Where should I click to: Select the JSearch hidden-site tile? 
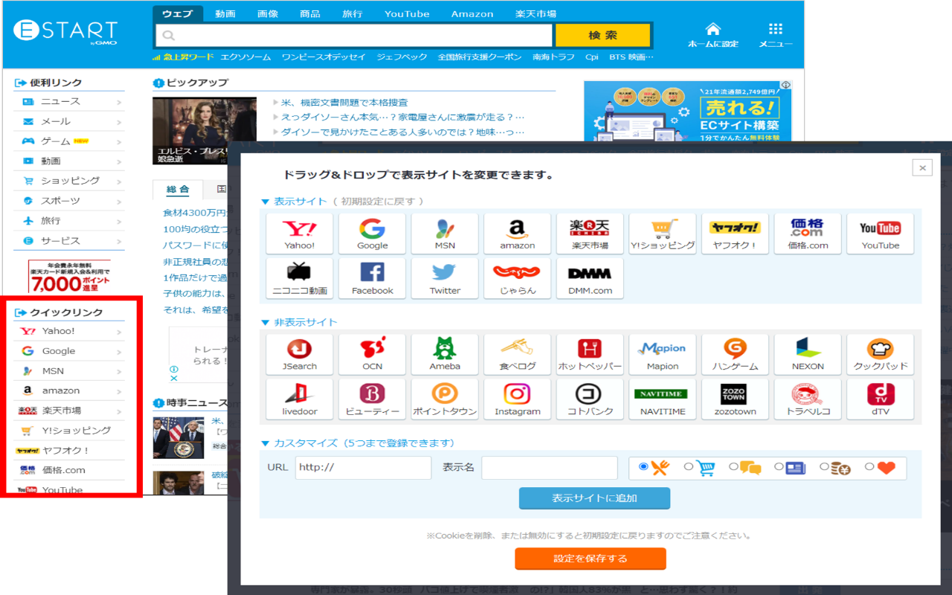[x=300, y=355]
